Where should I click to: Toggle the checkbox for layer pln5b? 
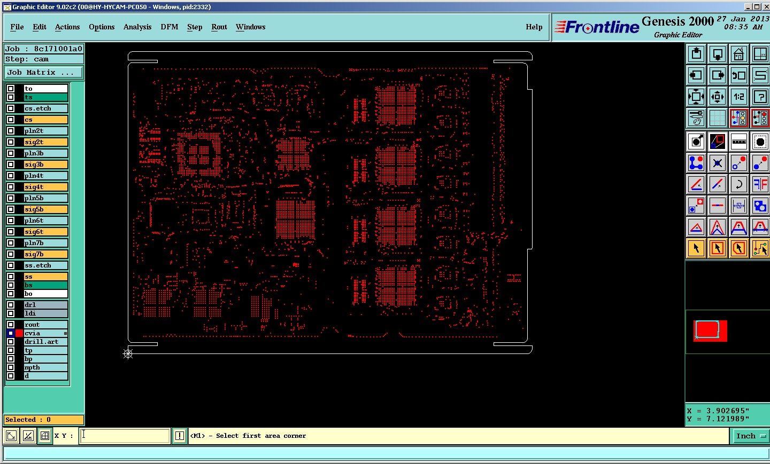11,198
